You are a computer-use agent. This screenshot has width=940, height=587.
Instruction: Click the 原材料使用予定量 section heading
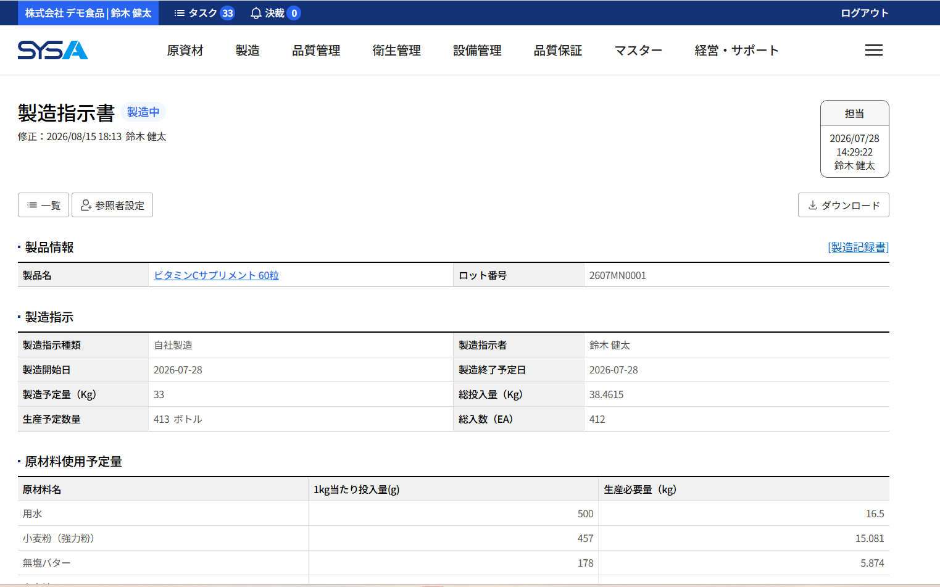pos(73,461)
